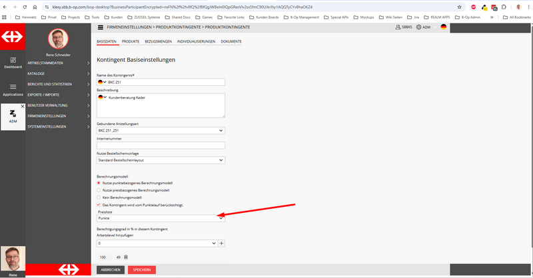Screen dimensions: 533x278
Task: Click the German flag language icon top right
Action: coord(444,27)
